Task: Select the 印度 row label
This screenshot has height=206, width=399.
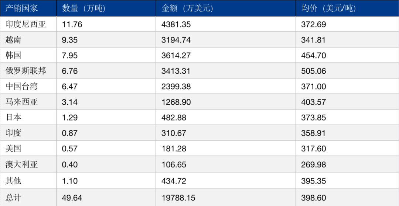Action: (x=14, y=133)
